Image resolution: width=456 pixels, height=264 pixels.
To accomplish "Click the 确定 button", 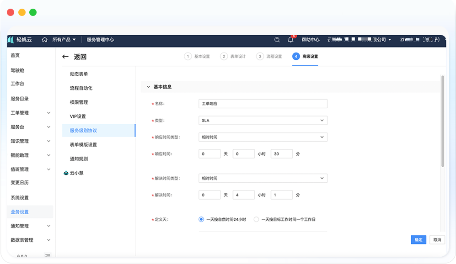I will pos(418,240).
